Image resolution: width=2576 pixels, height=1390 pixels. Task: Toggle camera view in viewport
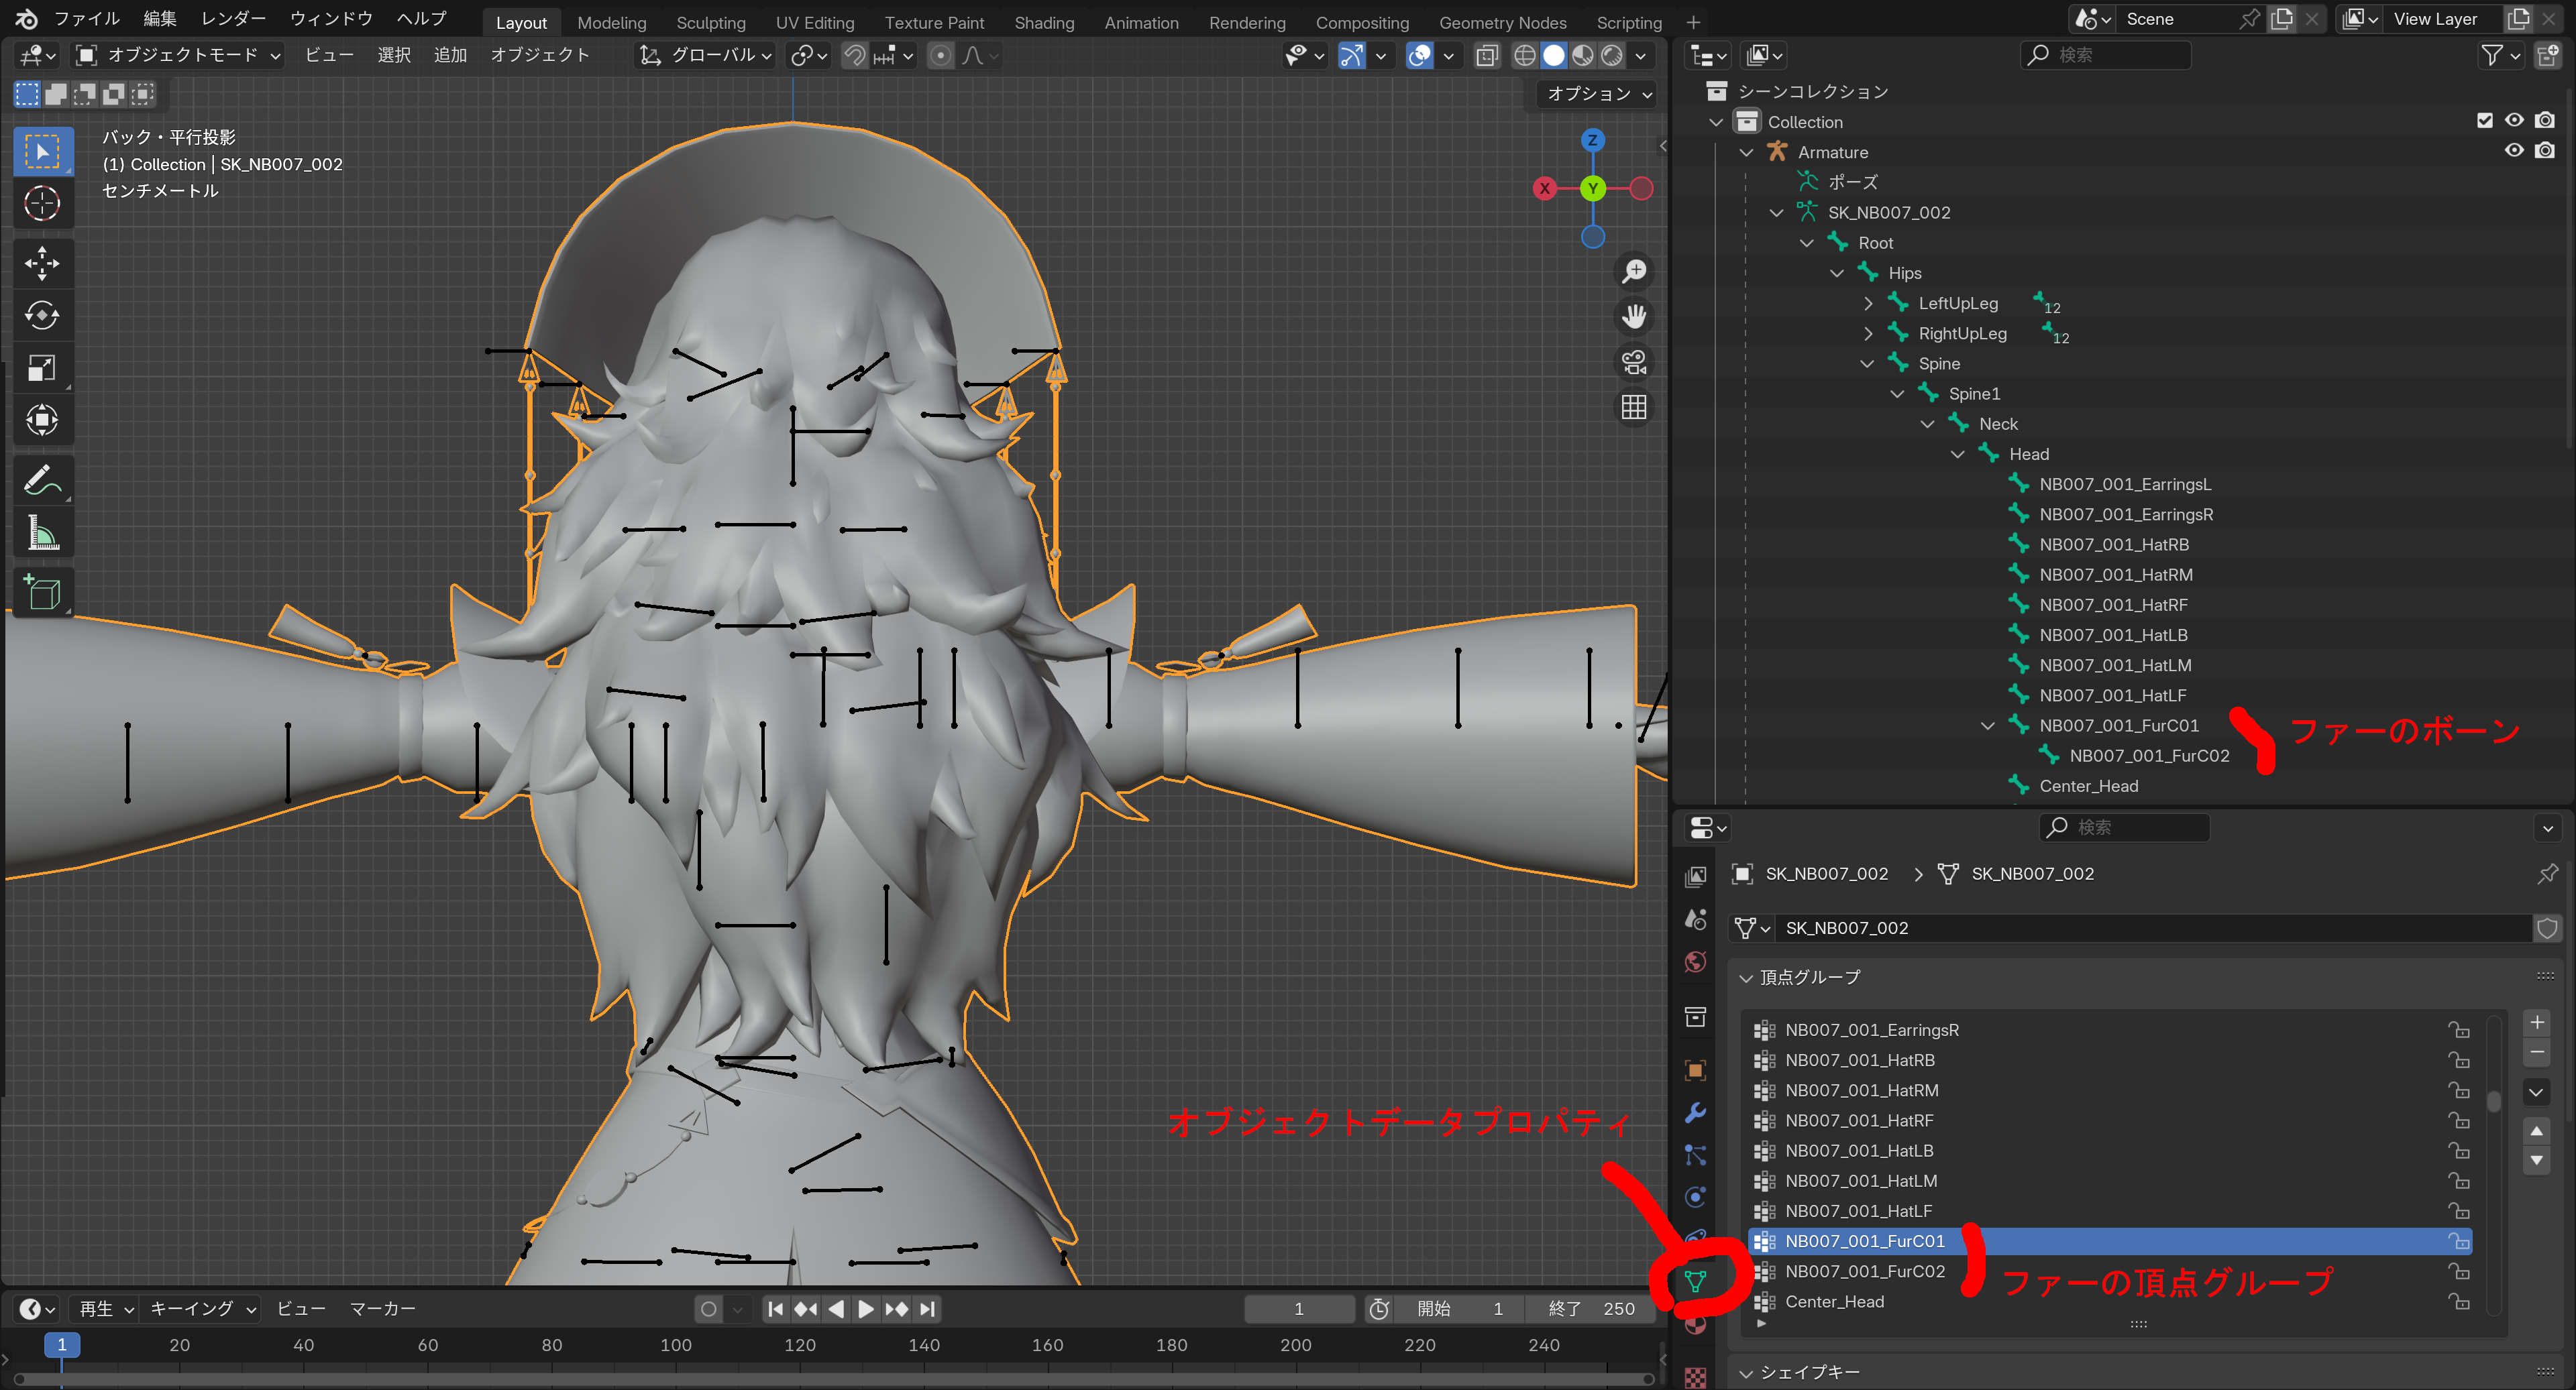[1634, 361]
